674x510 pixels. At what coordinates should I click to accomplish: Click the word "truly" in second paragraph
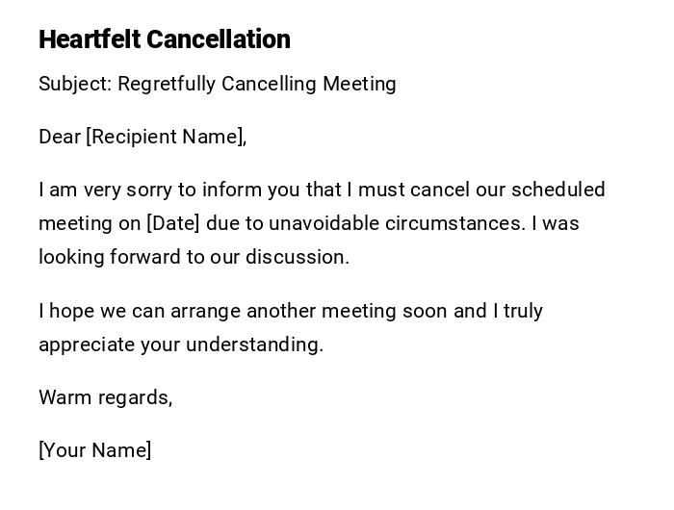point(523,311)
